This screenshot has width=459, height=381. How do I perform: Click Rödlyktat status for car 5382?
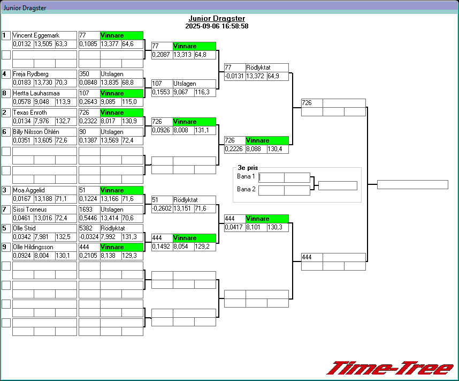click(121, 228)
